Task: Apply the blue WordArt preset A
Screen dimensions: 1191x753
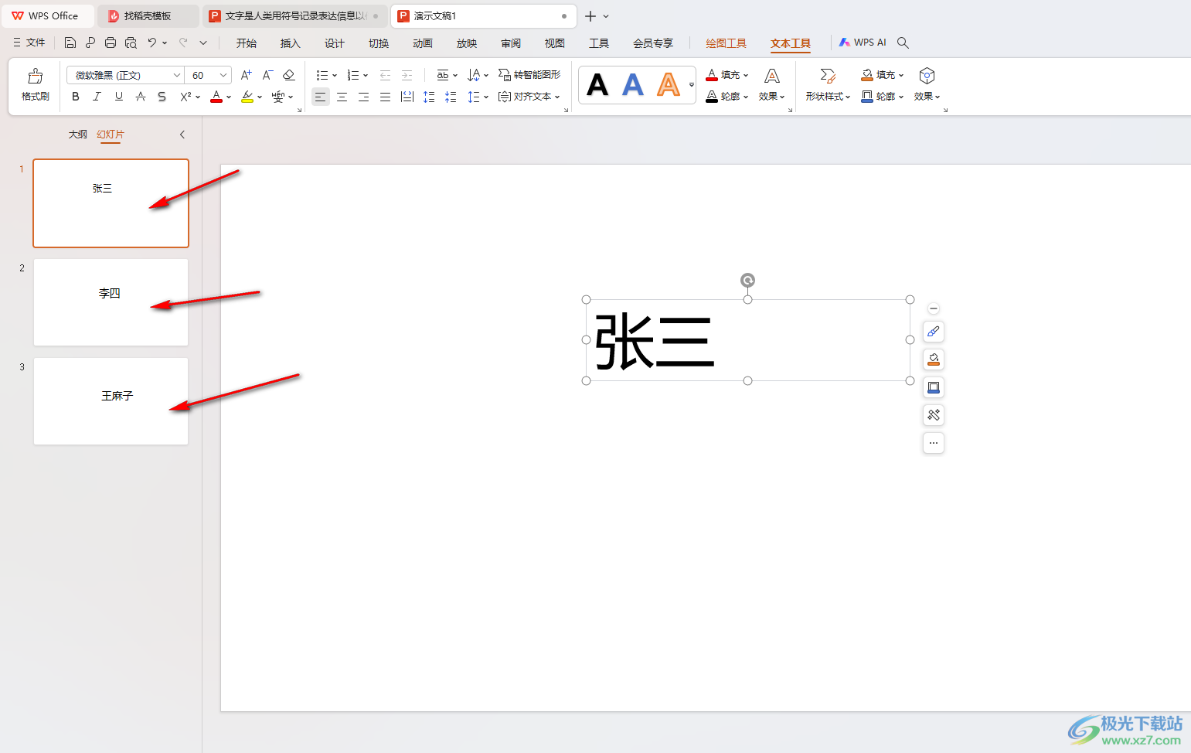Action: click(x=633, y=85)
